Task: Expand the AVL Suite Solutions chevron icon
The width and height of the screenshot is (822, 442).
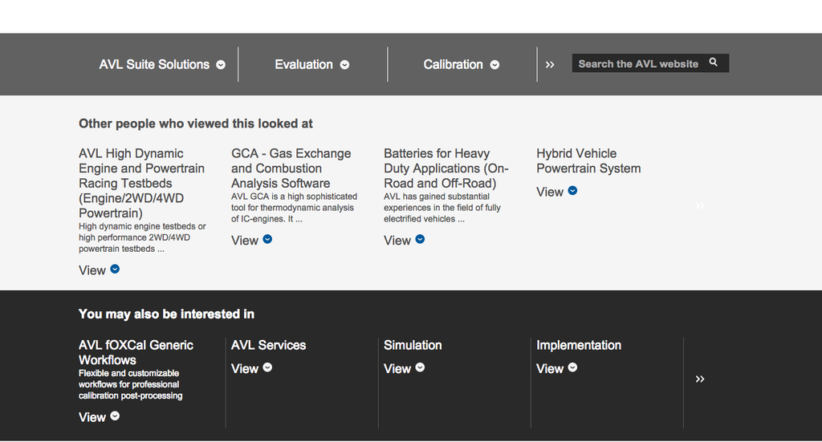Action: (221, 65)
